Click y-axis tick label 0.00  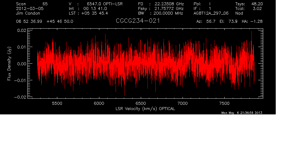pyautogui.click(x=22, y=64)
